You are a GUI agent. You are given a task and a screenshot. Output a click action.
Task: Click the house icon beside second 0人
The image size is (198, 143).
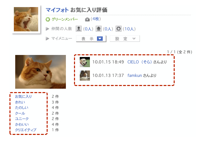(x=99, y=29)
